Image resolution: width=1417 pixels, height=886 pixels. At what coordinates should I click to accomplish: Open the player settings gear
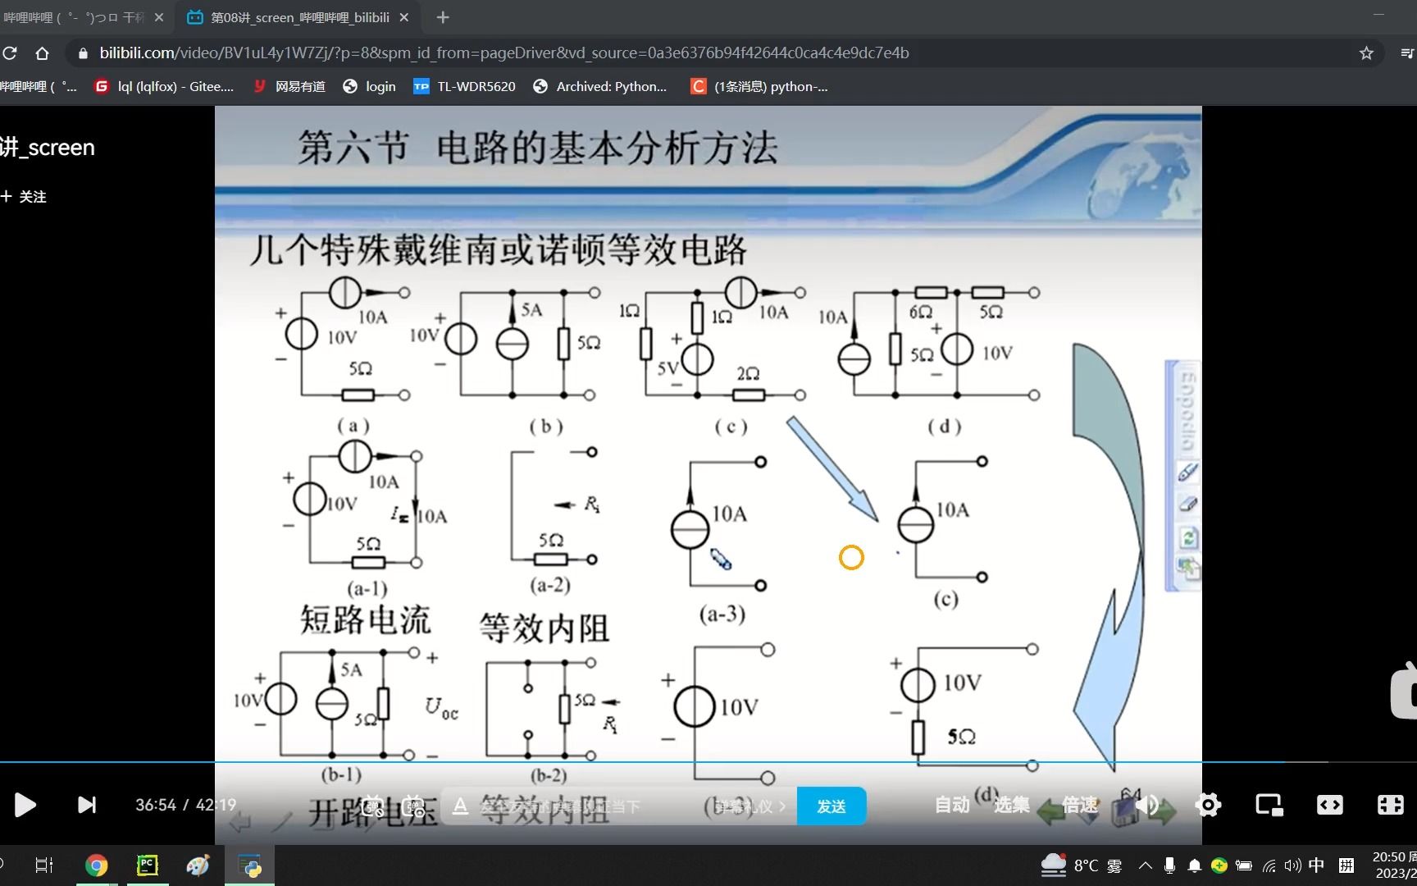pos(1208,805)
